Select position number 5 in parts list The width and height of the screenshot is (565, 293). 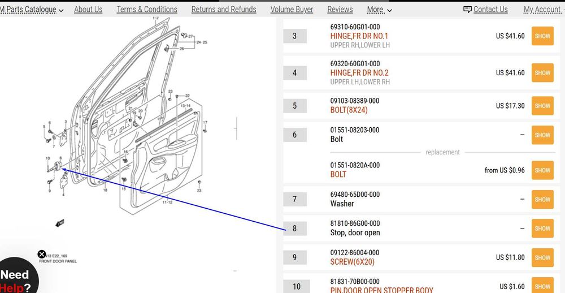click(295, 106)
